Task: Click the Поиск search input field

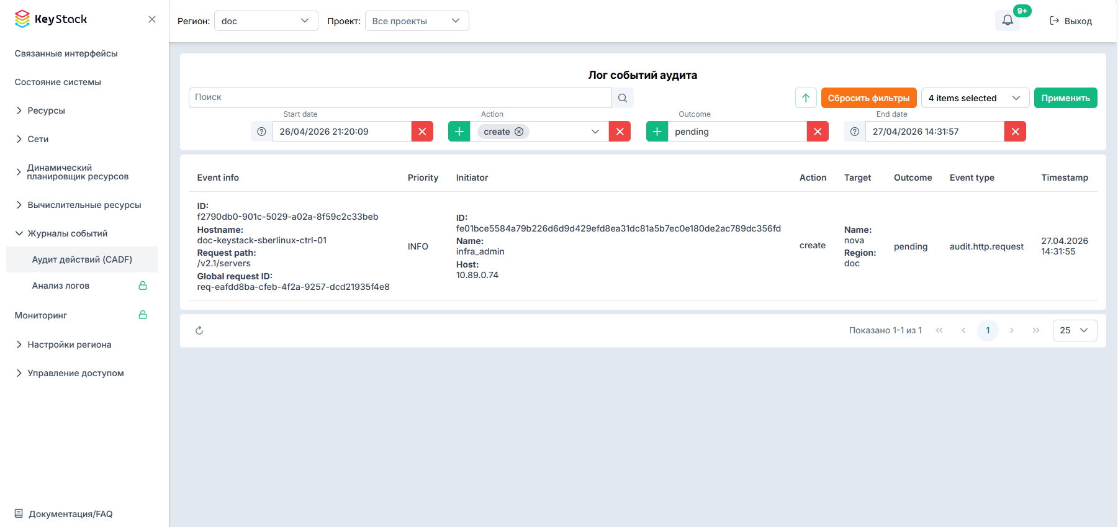Action: [x=400, y=97]
